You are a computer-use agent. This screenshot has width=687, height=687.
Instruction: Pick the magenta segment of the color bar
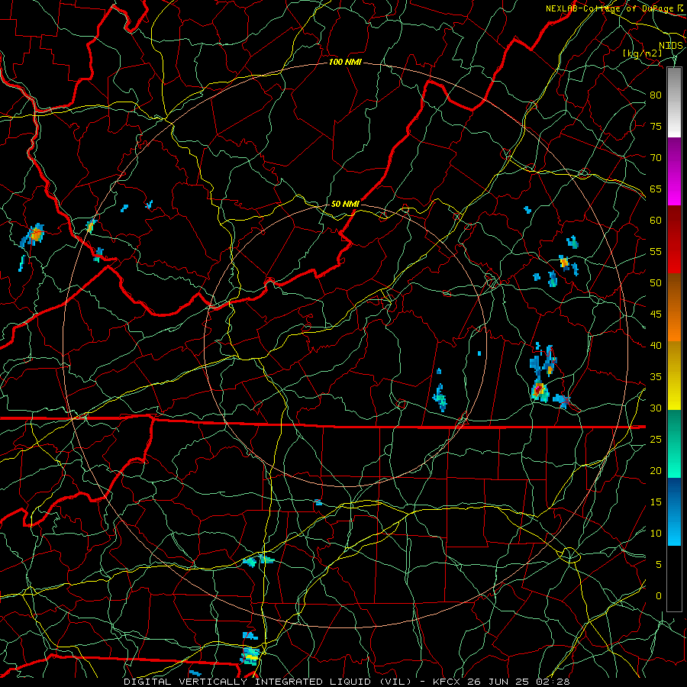point(674,171)
